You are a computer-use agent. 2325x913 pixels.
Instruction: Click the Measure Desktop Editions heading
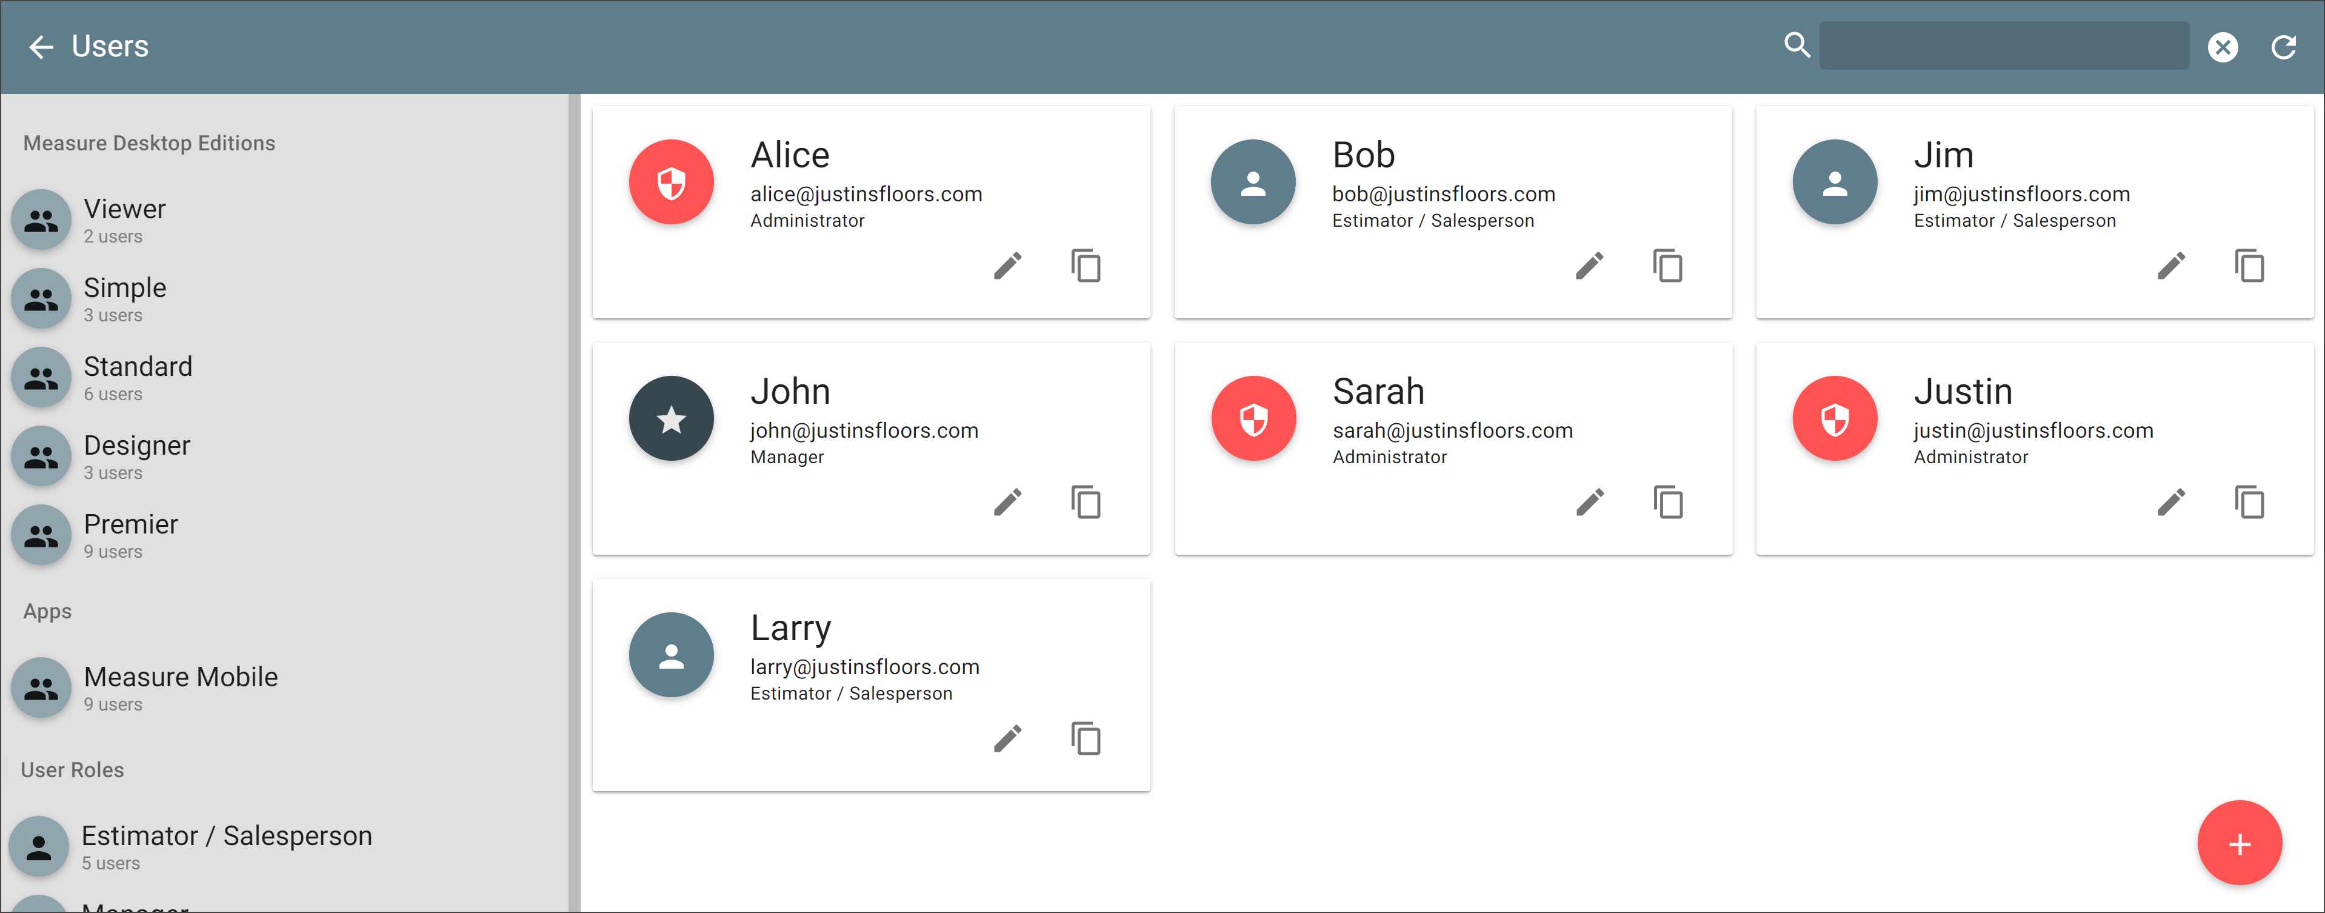[x=149, y=144]
